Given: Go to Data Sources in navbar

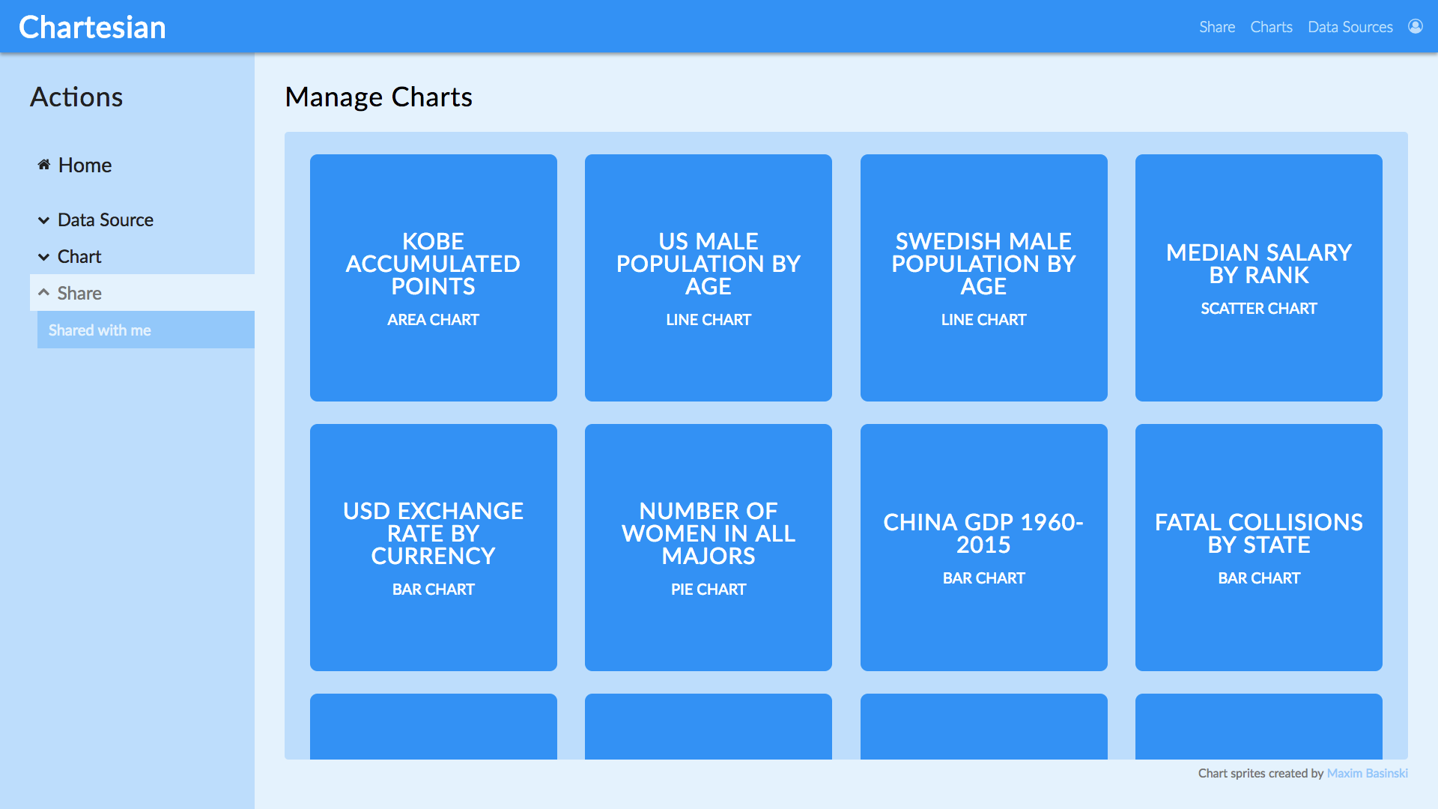Looking at the screenshot, I should click(1350, 27).
